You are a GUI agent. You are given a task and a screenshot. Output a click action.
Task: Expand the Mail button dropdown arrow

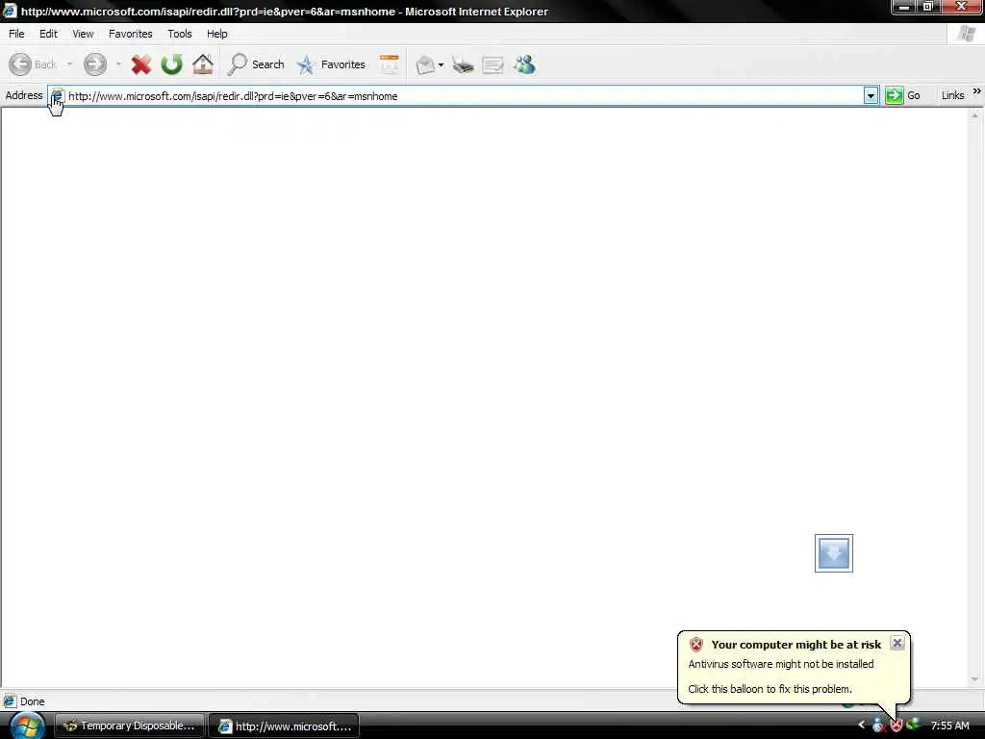tap(441, 64)
